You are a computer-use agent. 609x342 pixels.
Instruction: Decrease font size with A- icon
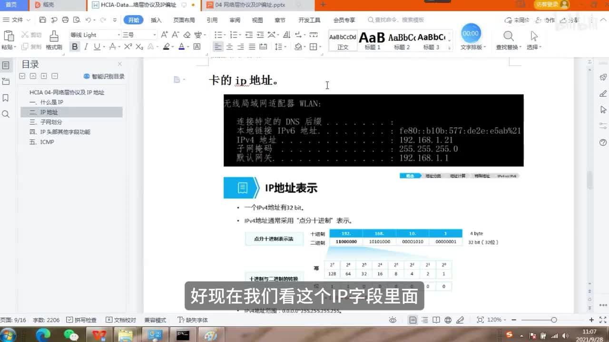(176, 35)
